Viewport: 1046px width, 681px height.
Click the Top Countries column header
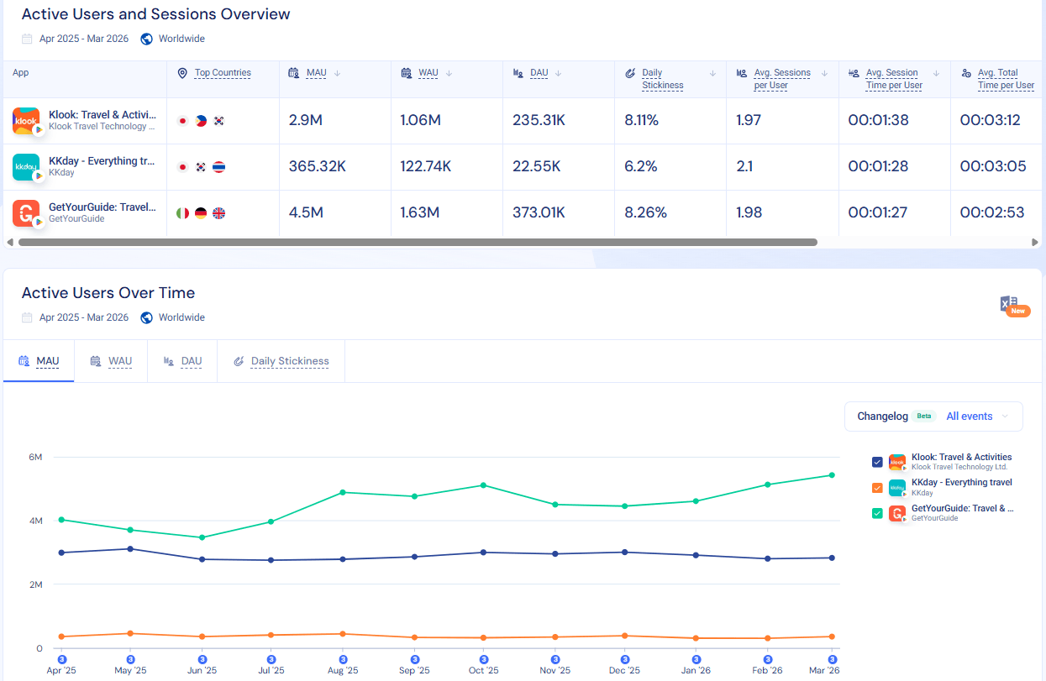coord(223,73)
